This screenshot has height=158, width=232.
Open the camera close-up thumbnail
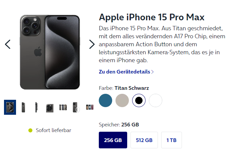(50, 108)
